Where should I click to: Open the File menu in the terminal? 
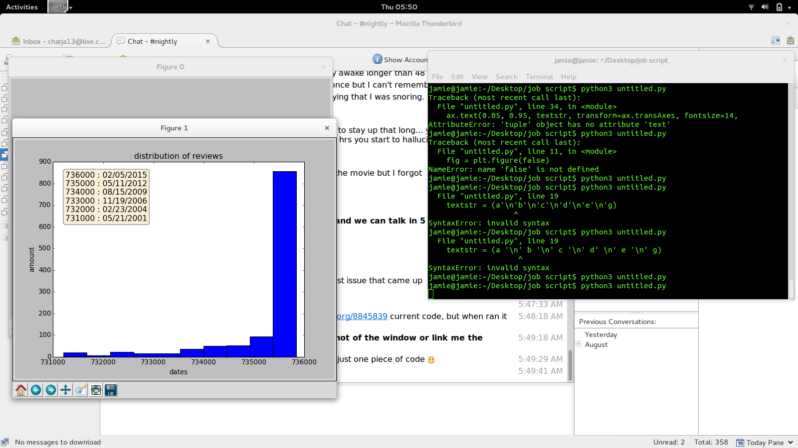tap(437, 77)
